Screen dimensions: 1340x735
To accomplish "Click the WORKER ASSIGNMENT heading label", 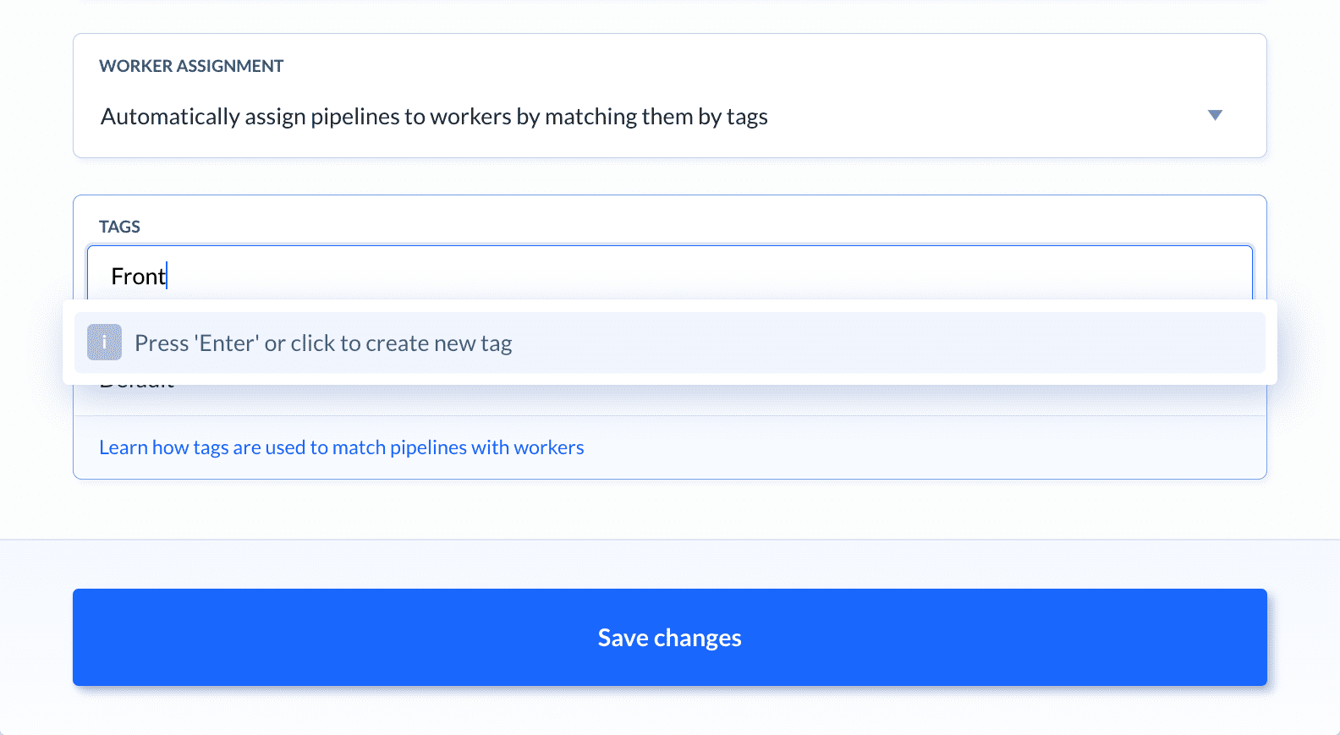I will 191,66.
